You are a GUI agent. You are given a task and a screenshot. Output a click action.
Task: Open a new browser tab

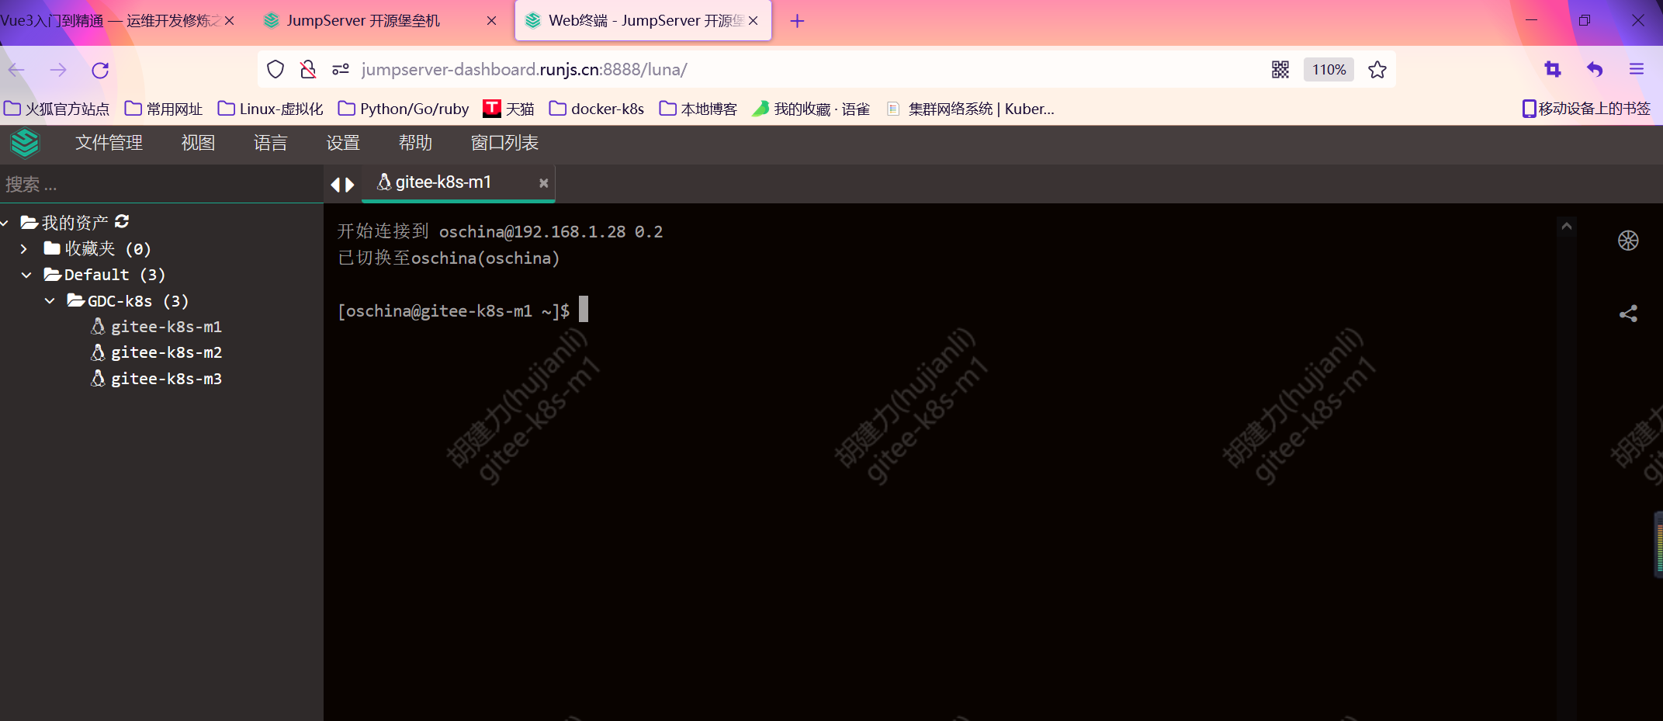pyautogui.click(x=797, y=21)
